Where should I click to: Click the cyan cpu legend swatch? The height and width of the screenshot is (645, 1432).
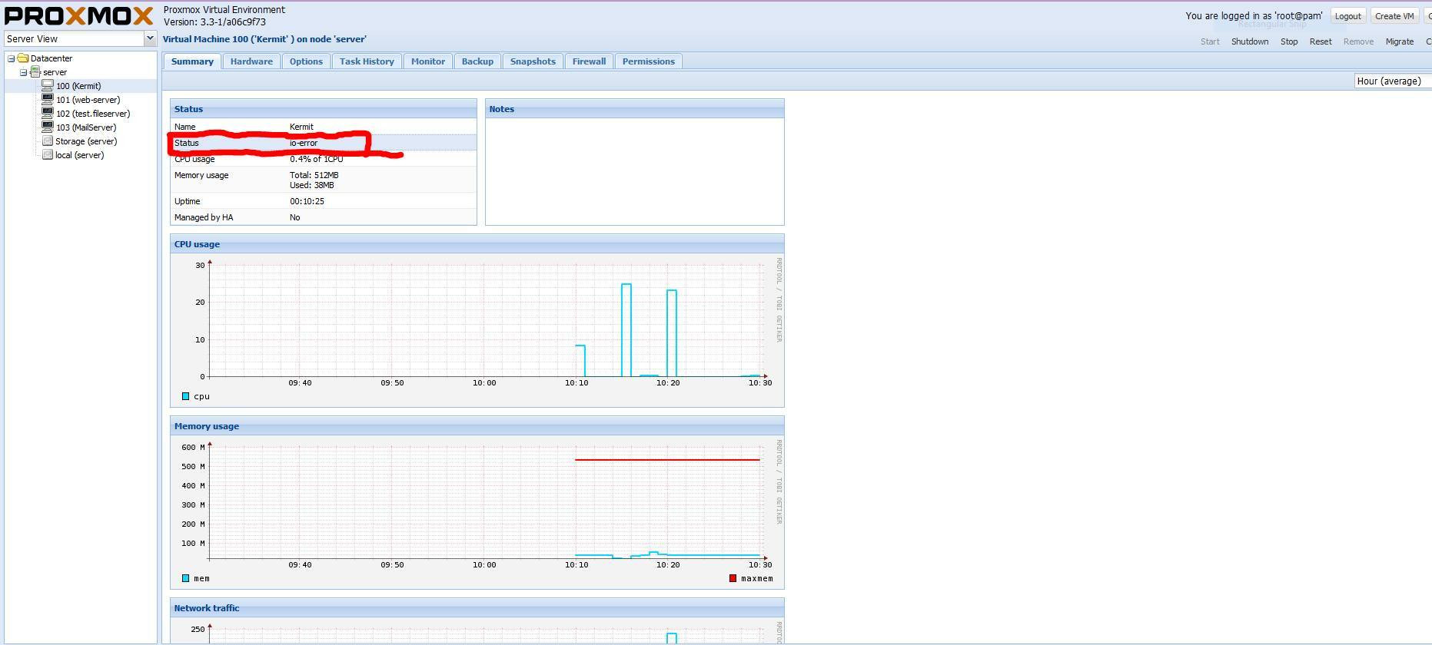(x=185, y=396)
